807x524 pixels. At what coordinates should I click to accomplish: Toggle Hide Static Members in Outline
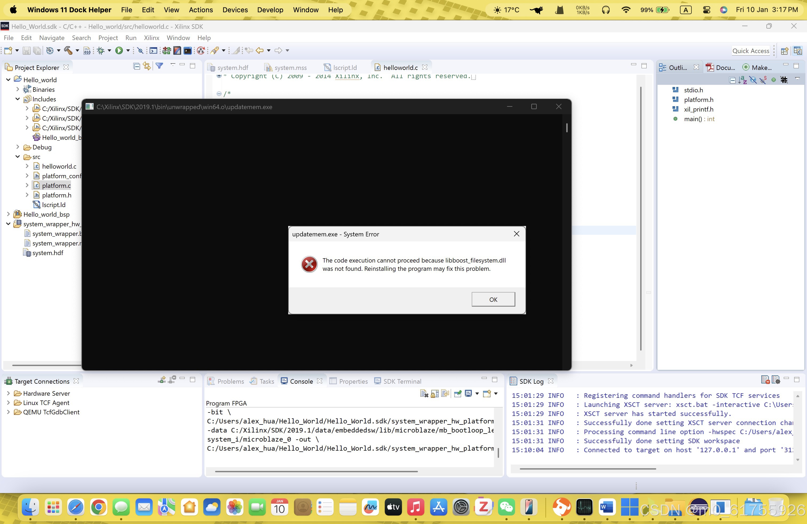click(x=763, y=80)
